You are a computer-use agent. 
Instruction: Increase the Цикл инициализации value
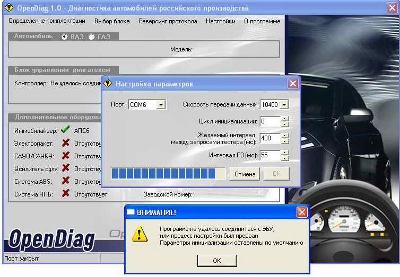tap(285, 119)
